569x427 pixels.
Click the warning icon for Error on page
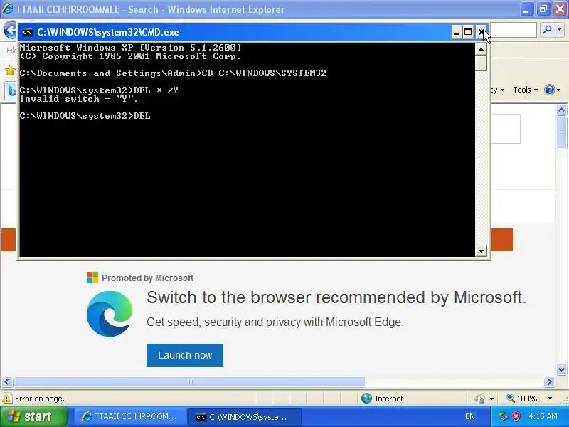pos(7,399)
